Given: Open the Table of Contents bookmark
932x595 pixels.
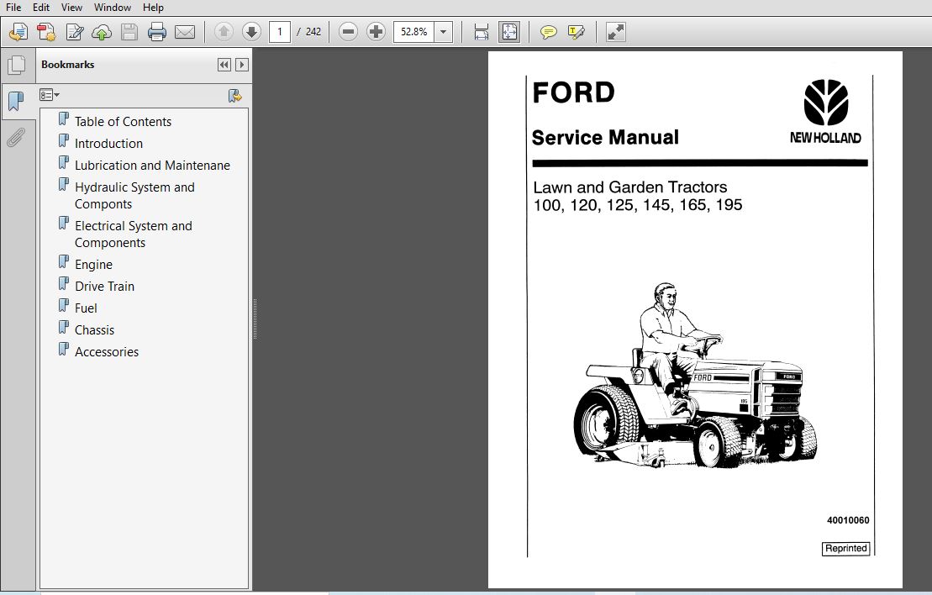Looking at the screenshot, I should (123, 121).
